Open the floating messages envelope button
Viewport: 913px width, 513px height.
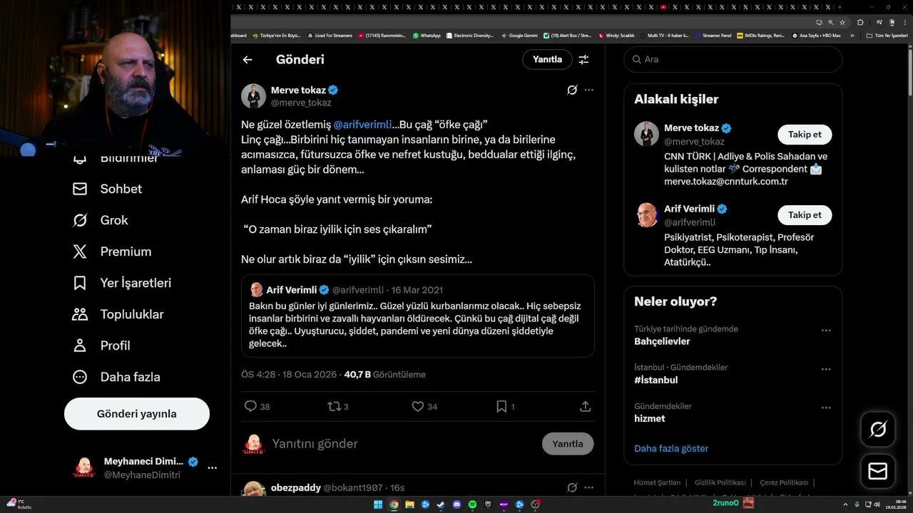(878, 472)
